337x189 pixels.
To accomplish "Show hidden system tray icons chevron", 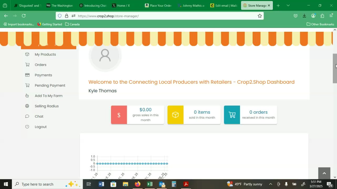I will [270, 184].
